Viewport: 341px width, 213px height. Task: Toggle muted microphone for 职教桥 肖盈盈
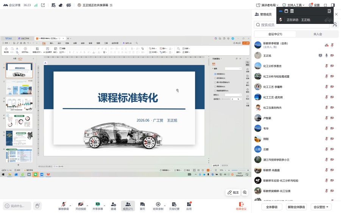coord(327,170)
